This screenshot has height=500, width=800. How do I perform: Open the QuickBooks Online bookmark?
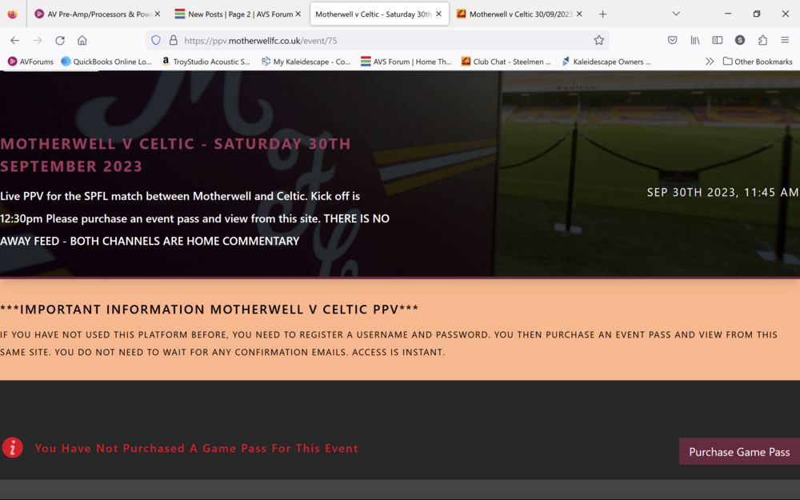click(106, 62)
